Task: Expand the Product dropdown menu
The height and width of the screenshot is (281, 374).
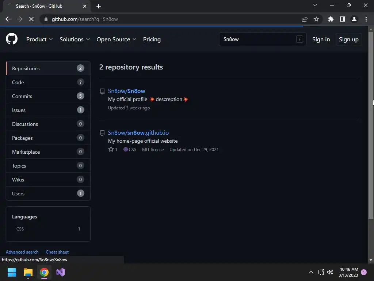Action: (x=39, y=39)
